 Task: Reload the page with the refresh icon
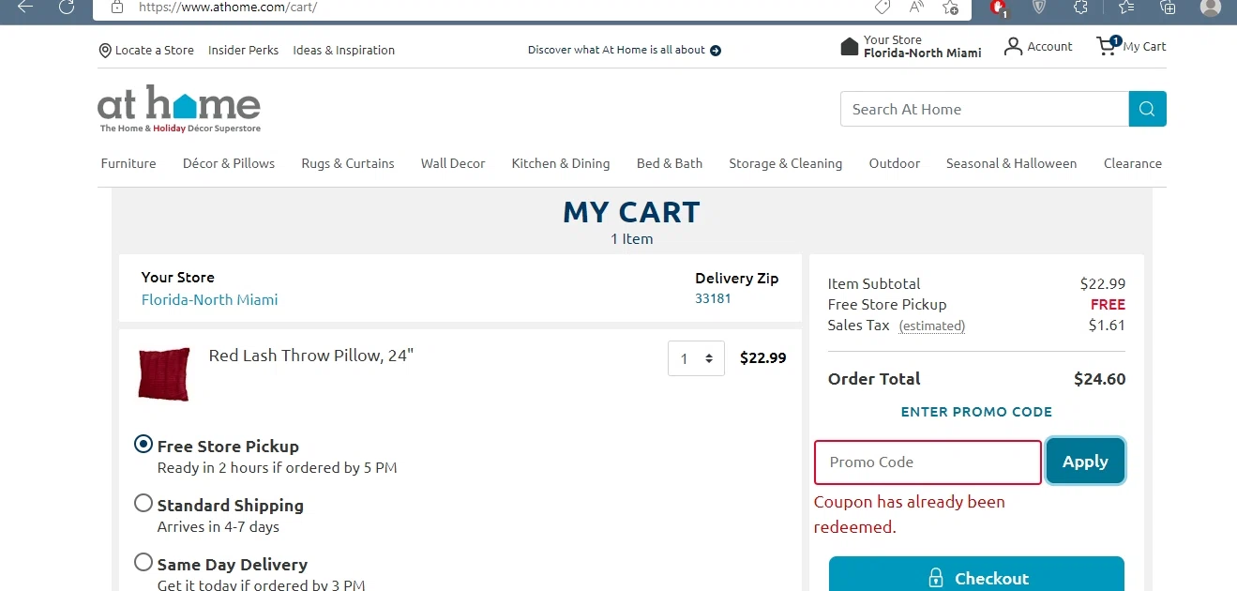click(x=67, y=7)
